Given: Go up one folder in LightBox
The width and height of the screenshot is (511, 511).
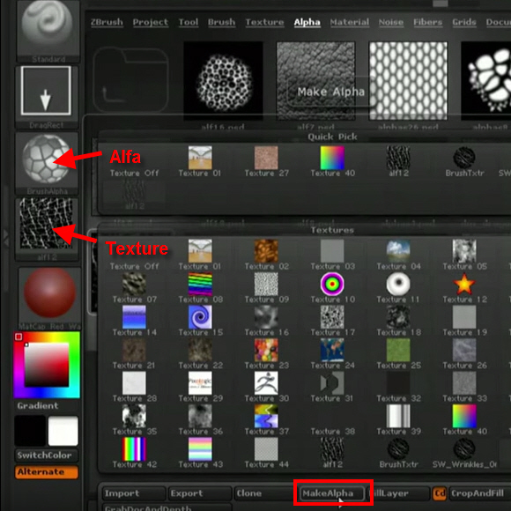Looking at the screenshot, I should [x=130, y=80].
